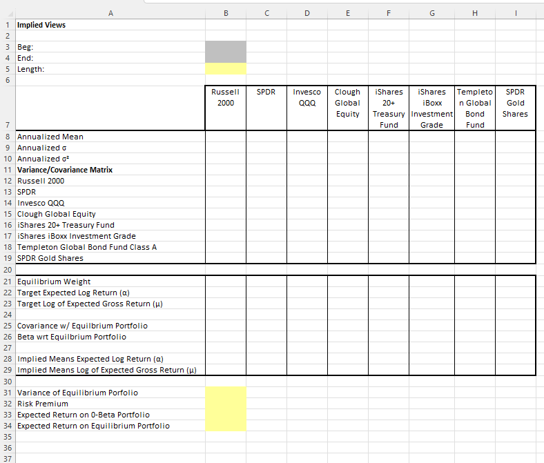Click 'Expected Return on 0-Beta Portfolio' label
This screenshot has width=544, height=463.
(110, 415)
